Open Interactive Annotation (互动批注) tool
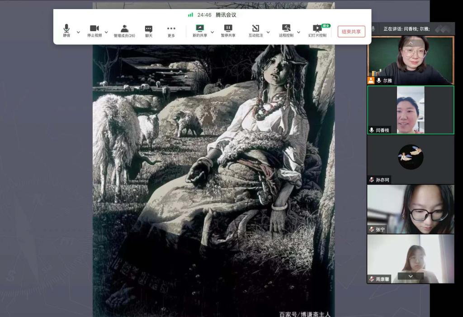The image size is (463, 317). pos(255,31)
